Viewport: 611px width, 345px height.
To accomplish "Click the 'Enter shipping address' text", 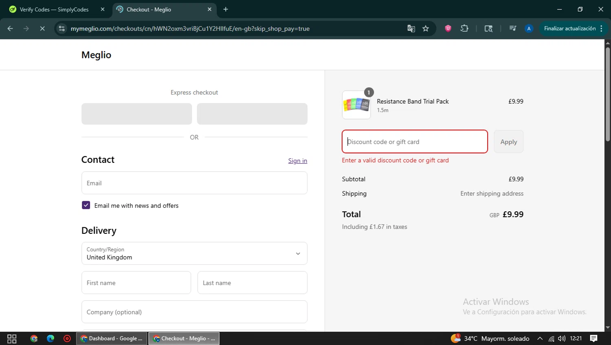I will pyautogui.click(x=492, y=193).
